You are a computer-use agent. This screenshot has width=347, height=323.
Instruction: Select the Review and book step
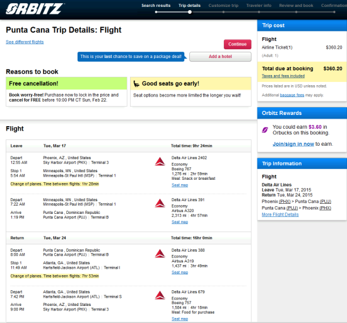[296, 6]
